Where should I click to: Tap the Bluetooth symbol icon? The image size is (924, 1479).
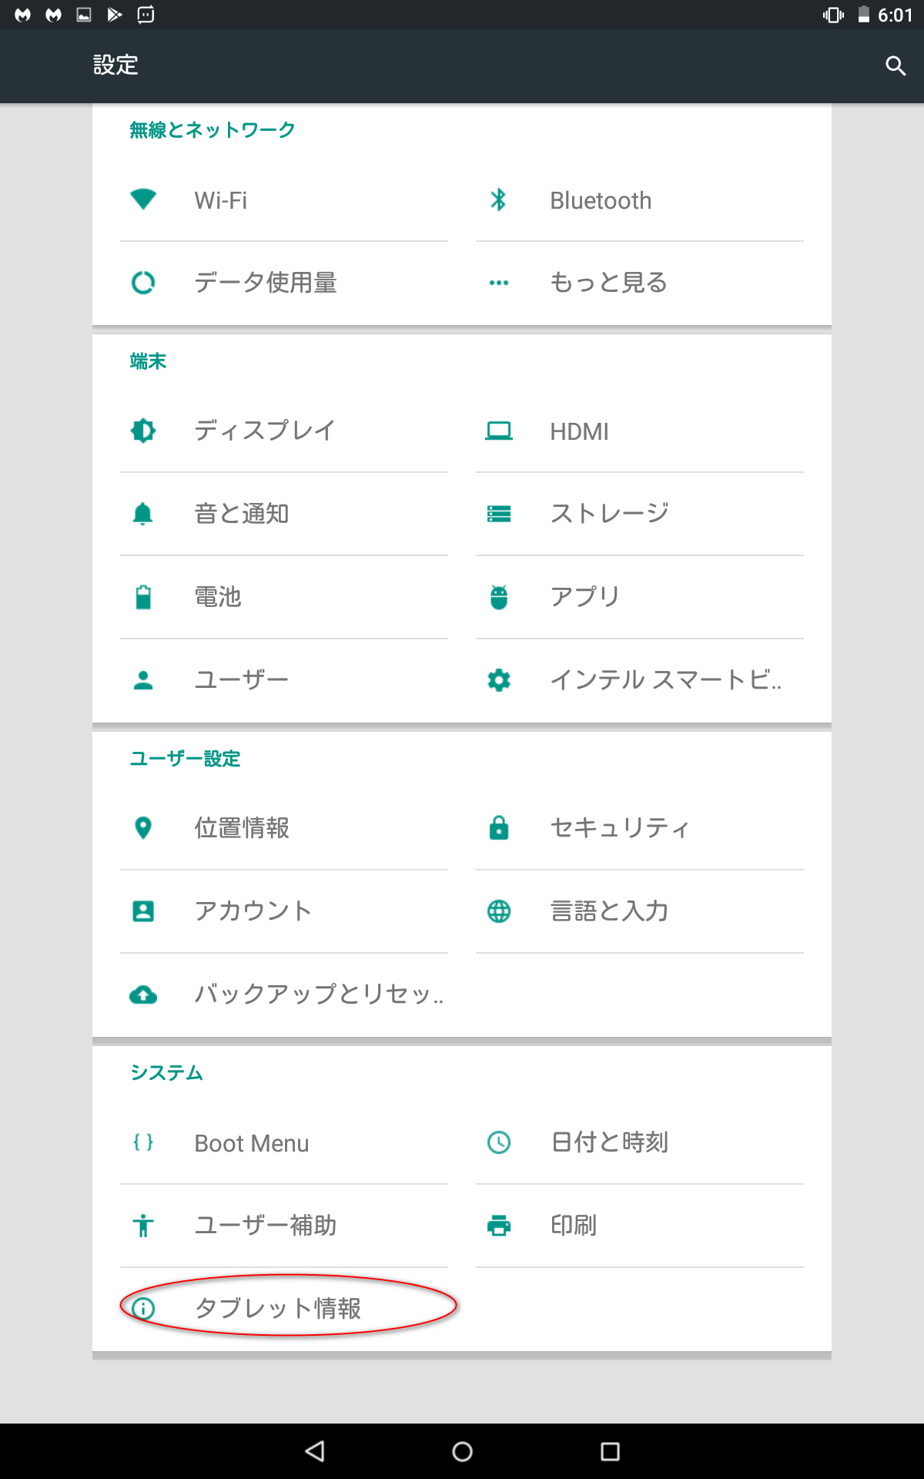click(x=499, y=200)
